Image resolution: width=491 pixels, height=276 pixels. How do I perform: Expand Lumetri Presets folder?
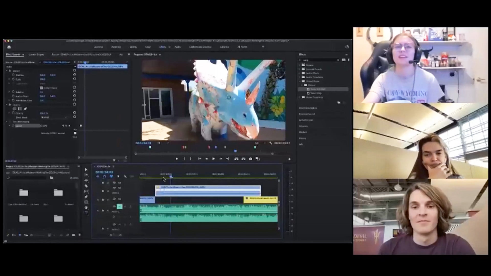pos(299,69)
